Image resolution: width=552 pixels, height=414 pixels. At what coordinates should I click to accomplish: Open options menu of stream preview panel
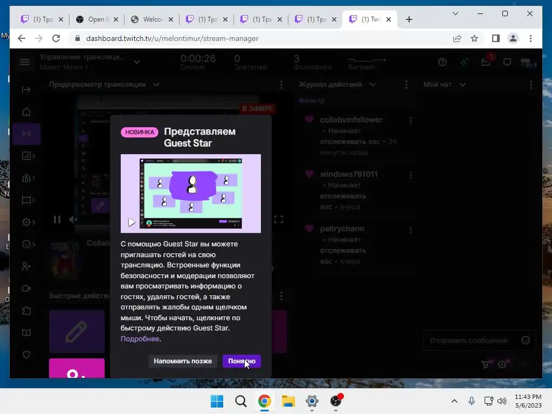click(281, 85)
